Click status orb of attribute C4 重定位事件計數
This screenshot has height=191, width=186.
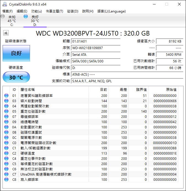point(6,158)
